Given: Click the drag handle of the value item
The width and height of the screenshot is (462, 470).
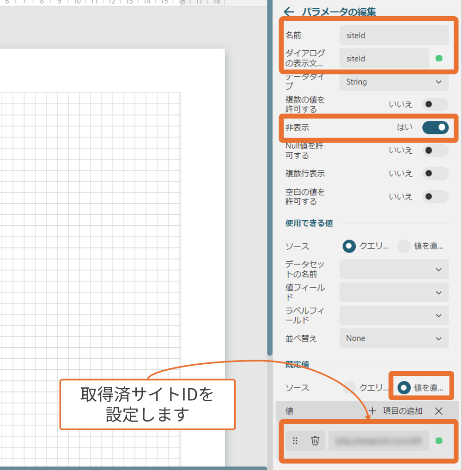Looking at the screenshot, I should [x=295, y=441].
